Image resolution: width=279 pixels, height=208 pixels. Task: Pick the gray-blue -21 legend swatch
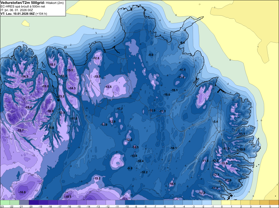24,202
